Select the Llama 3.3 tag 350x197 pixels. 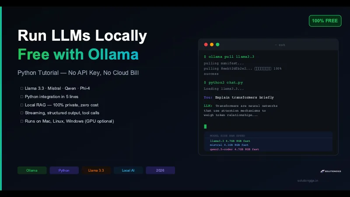tap(96, 170)
